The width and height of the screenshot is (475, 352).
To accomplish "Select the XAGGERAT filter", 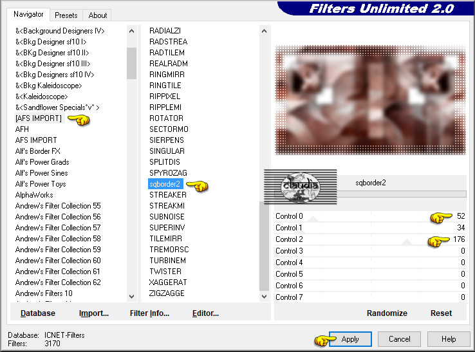I will 168,283.
